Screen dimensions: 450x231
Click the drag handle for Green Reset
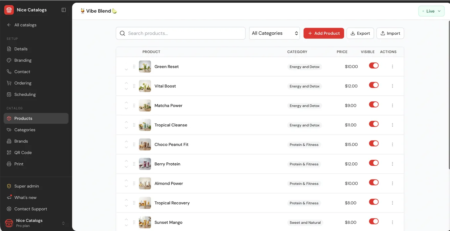[134, 67]
